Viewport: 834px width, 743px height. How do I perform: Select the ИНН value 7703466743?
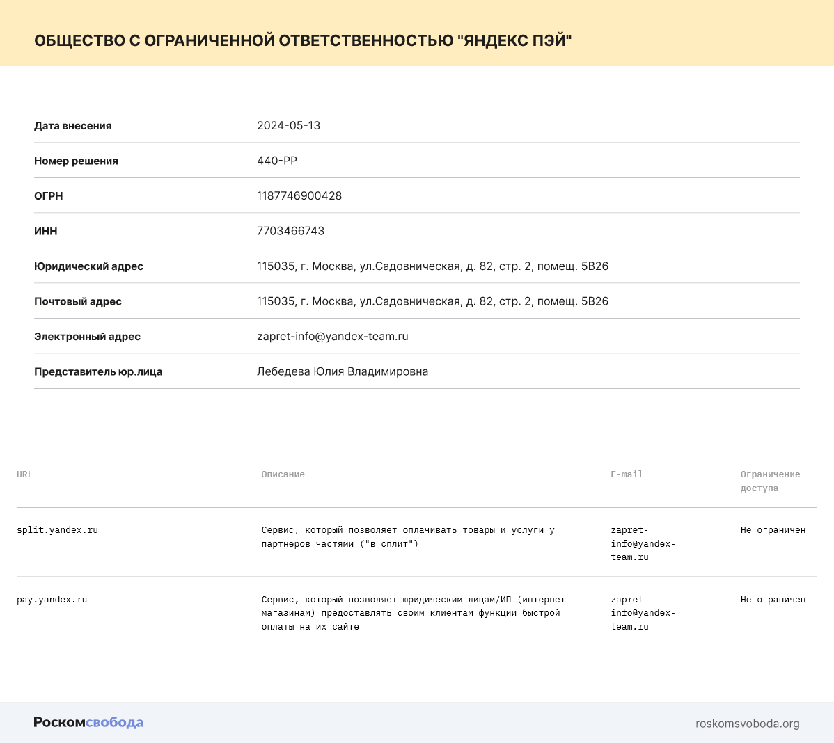(290, 231)
